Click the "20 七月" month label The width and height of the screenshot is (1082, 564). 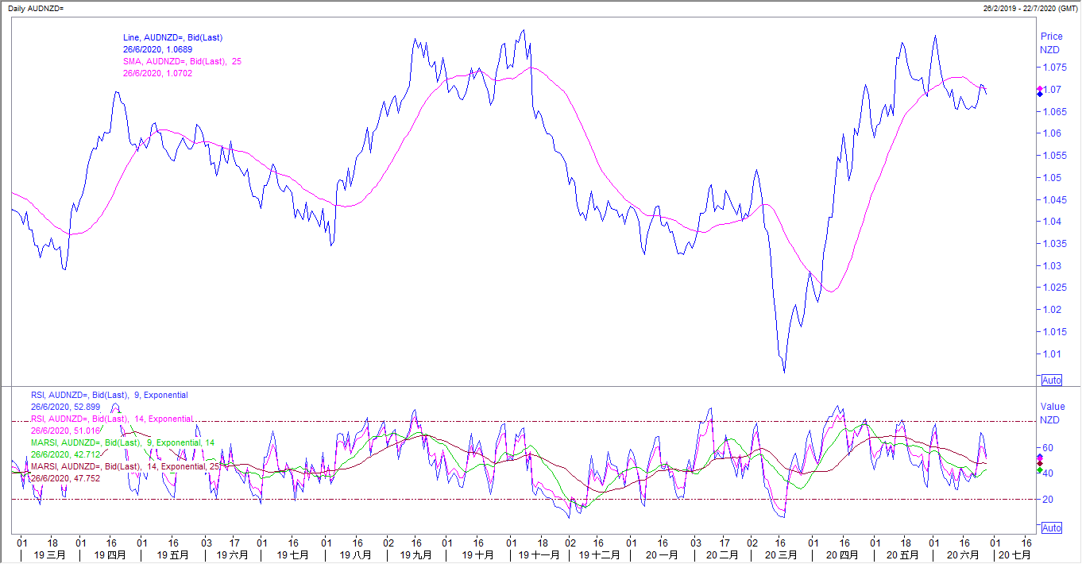tap(1014, 555)
